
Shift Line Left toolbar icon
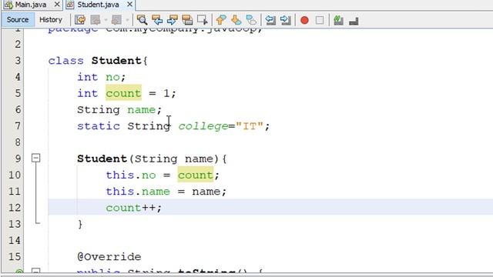click(x=270, y=20)
